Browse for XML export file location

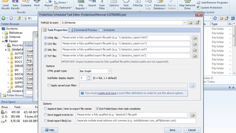[x=195, y=50]
